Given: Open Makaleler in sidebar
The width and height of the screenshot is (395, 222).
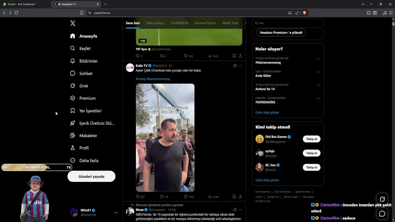Looking at the screenshot, I should coord(84,135).
